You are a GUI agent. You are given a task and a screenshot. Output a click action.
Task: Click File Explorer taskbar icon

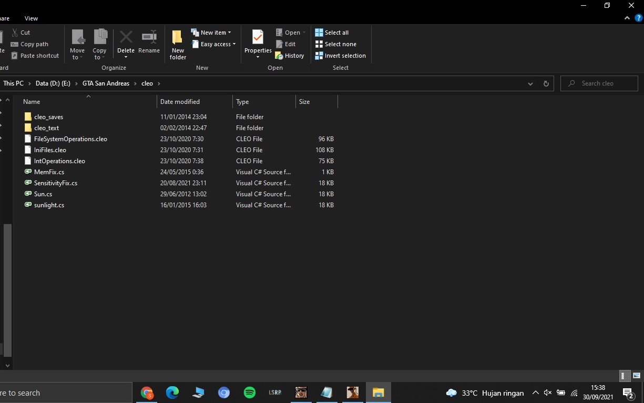pos(379,393)
